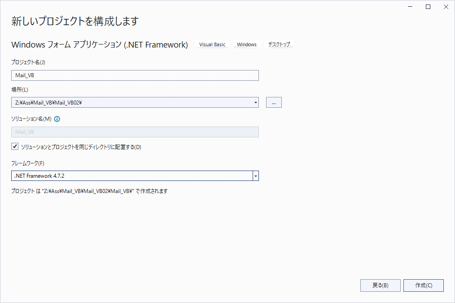
Task: Click the プロジェクト名(J) label
Action: tap(28, 62)
